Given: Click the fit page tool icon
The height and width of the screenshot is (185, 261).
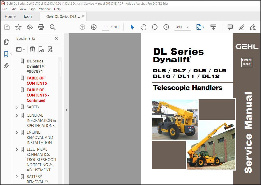Looking at the screenshot, I should pyautogui.click(x=199, y=27).
